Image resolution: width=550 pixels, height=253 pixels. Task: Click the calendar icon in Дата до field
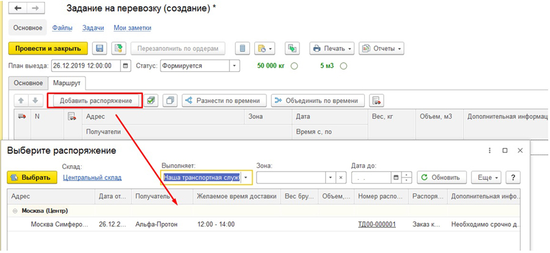(396, 177)
